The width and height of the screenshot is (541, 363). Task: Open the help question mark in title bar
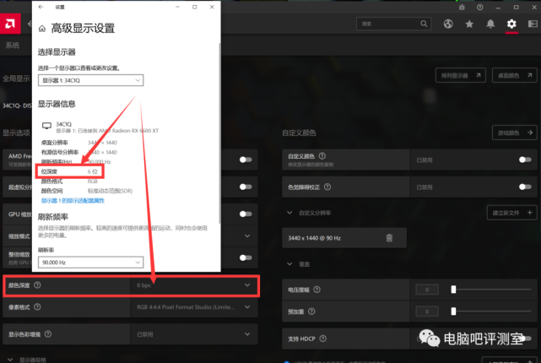point(480,8)
